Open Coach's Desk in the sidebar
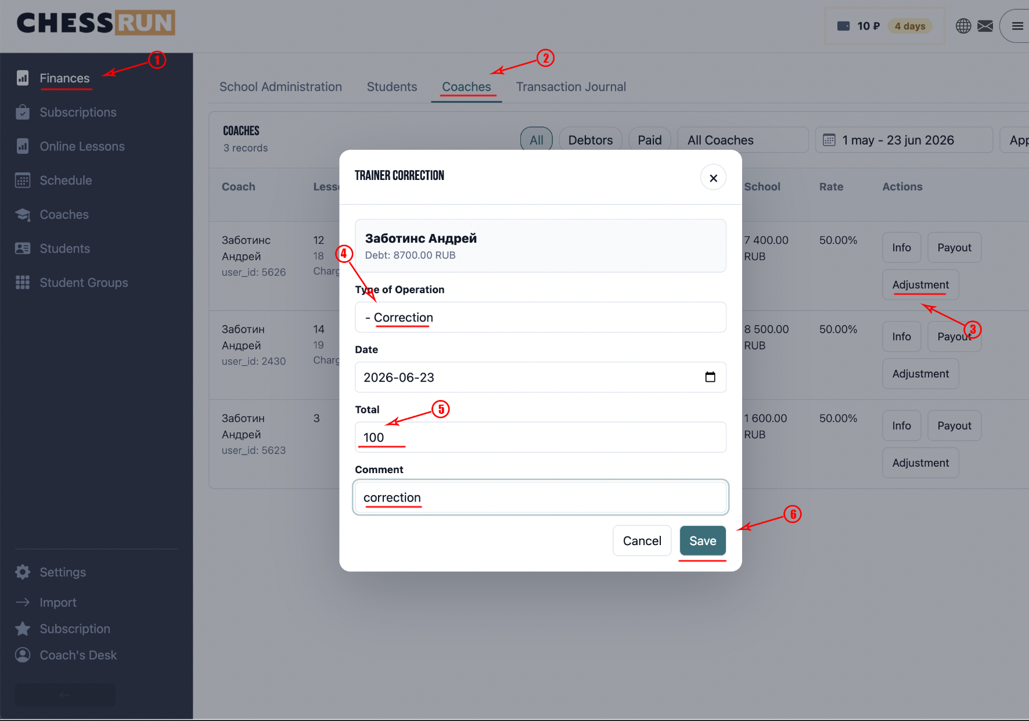 78,655
